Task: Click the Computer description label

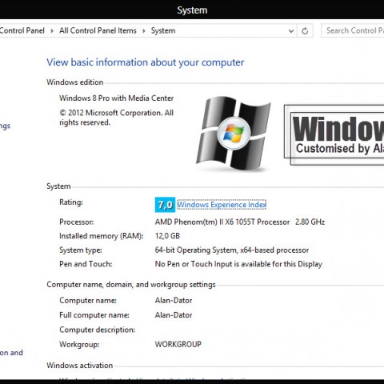Action: (x=98, y=330)
